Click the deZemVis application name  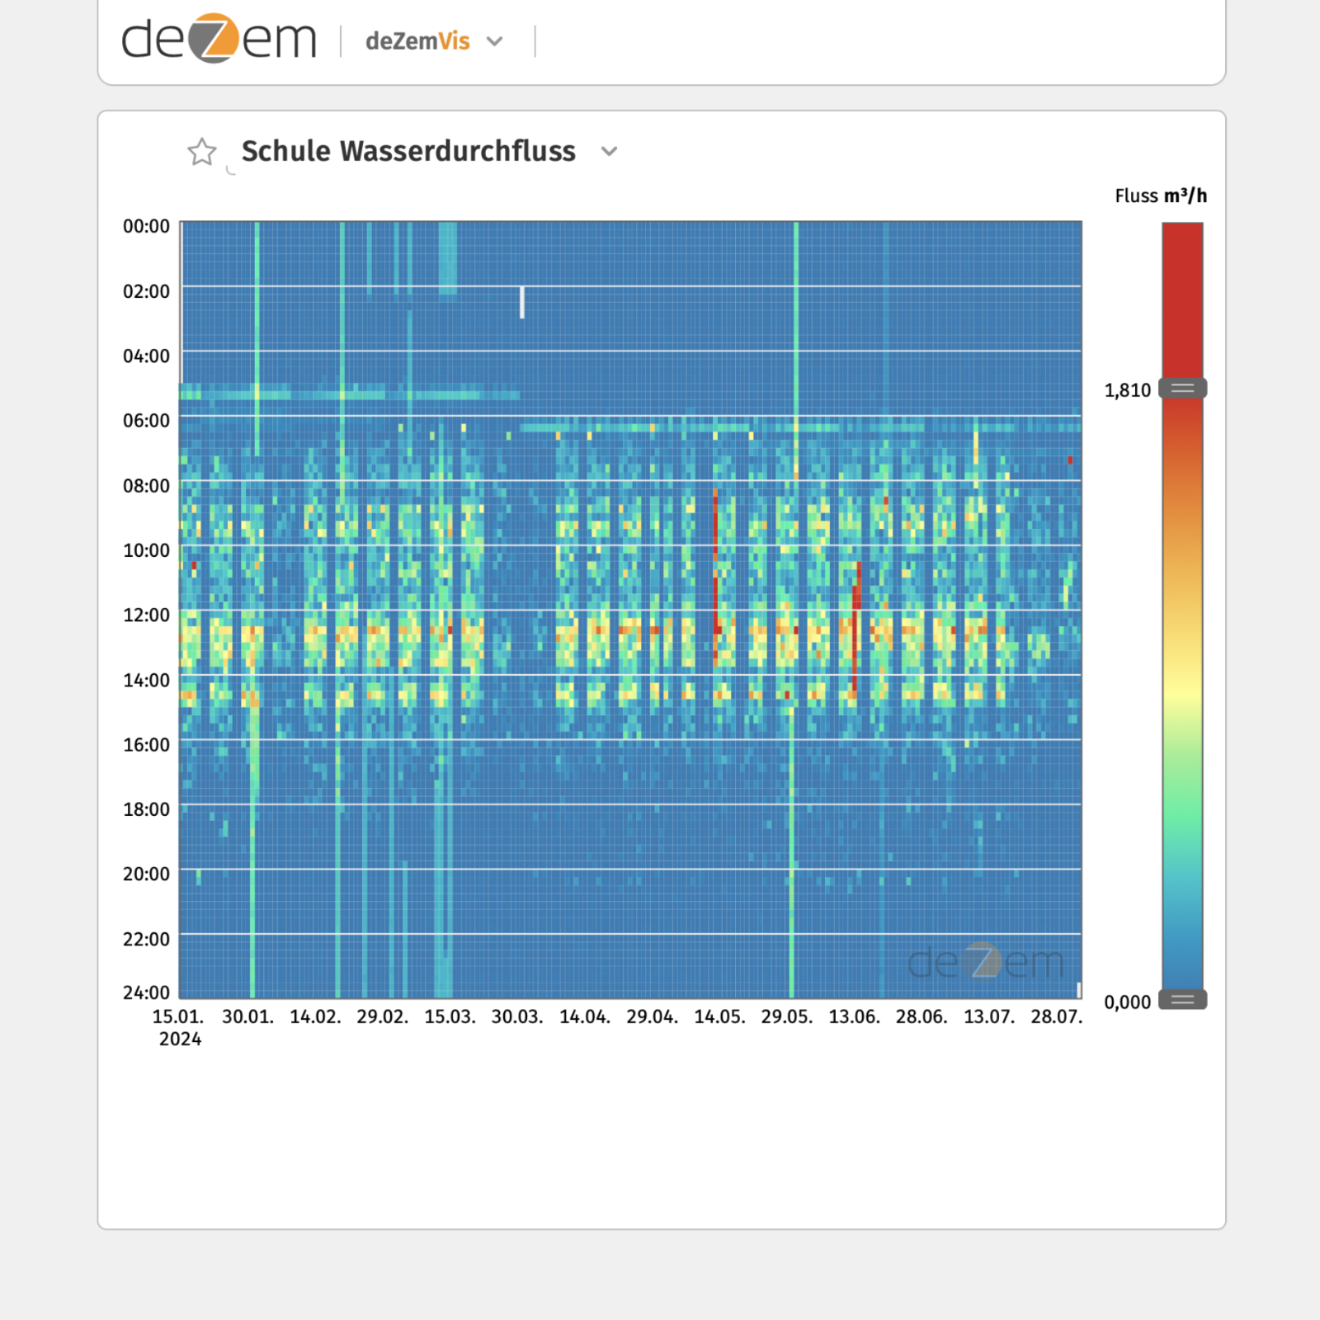click(417, 41)
